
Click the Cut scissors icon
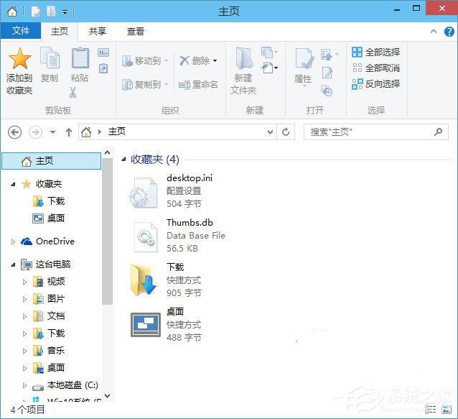point(73,93)
